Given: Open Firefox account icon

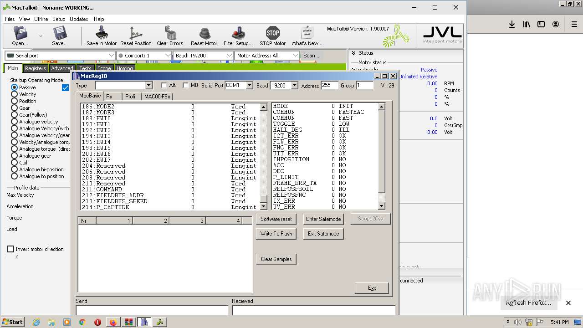Looking at the screenshot, I should click(556, 24).
